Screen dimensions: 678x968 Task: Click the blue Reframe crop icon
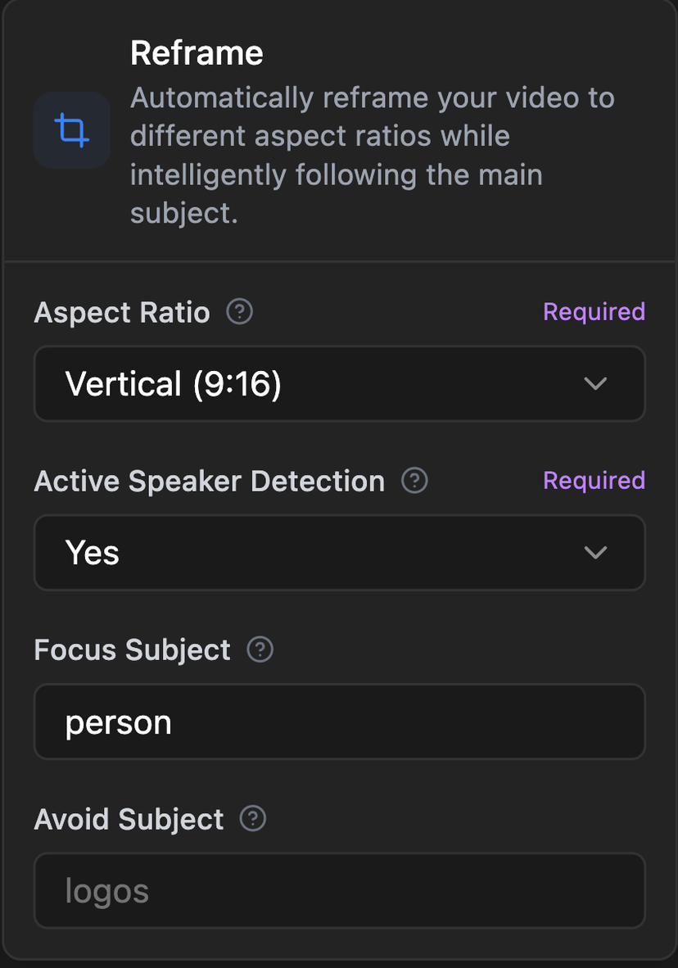coord(72,130)
